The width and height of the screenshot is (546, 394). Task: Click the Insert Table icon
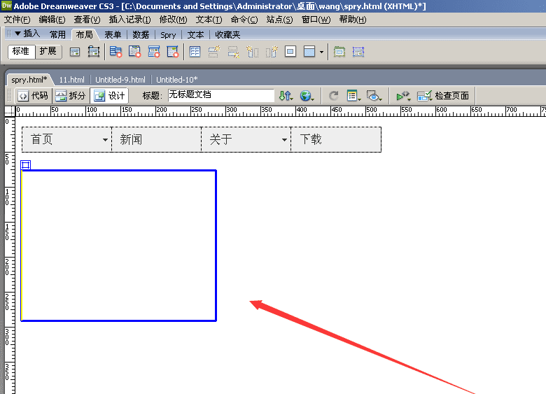(195, 52)
